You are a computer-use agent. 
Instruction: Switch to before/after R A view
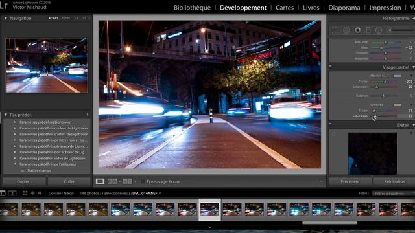click(112, 181)
